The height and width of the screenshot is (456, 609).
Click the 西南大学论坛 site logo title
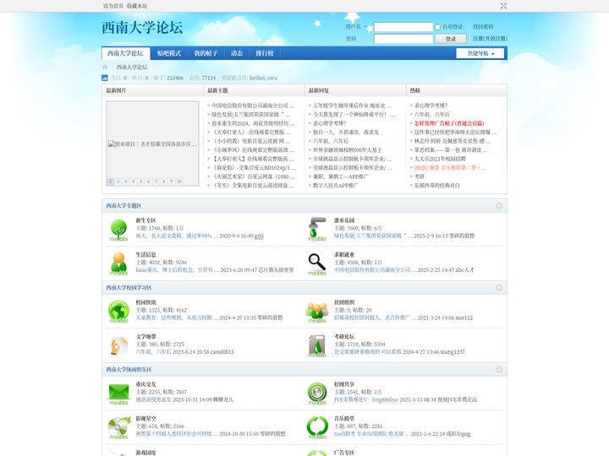tap(142, 28)
